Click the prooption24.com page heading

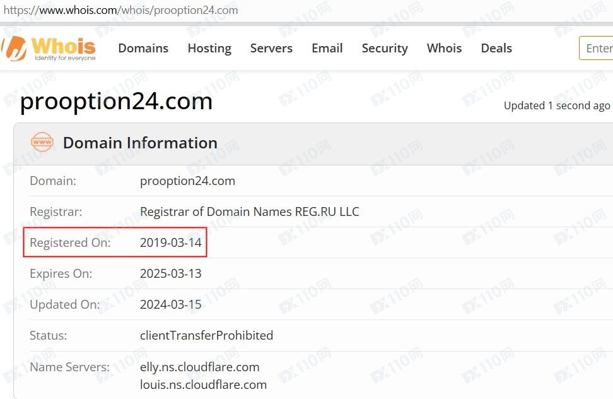pos(117,102)
